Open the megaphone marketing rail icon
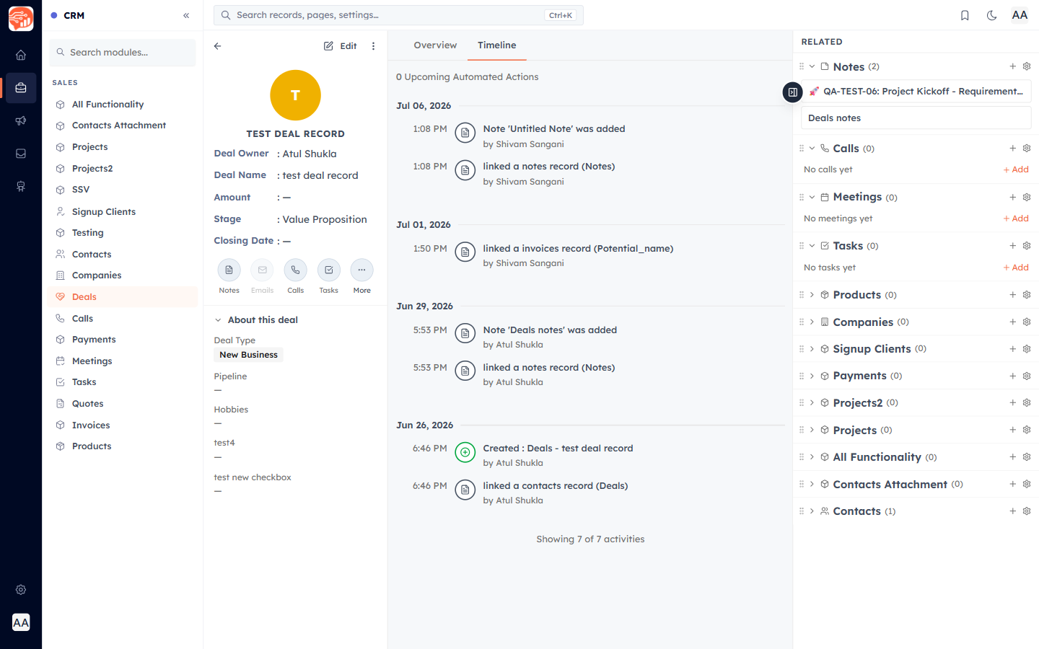The image size is (1039, 649). coord(21,120)
